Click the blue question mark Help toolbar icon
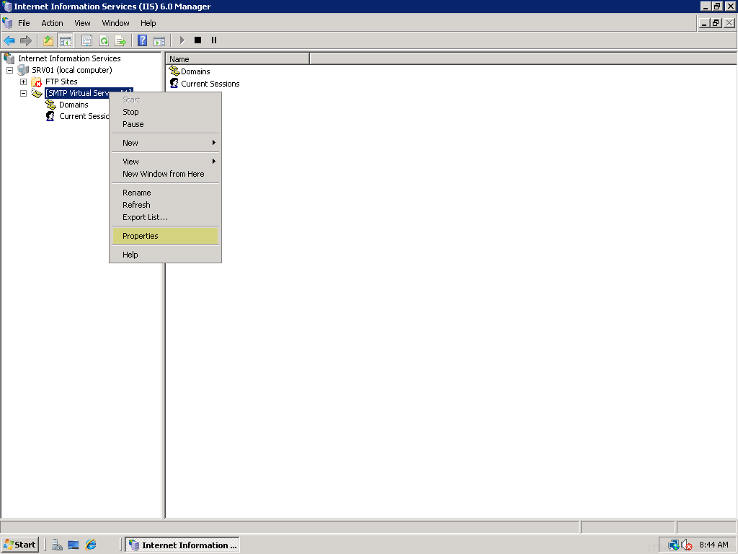 [x=142, y=40]
